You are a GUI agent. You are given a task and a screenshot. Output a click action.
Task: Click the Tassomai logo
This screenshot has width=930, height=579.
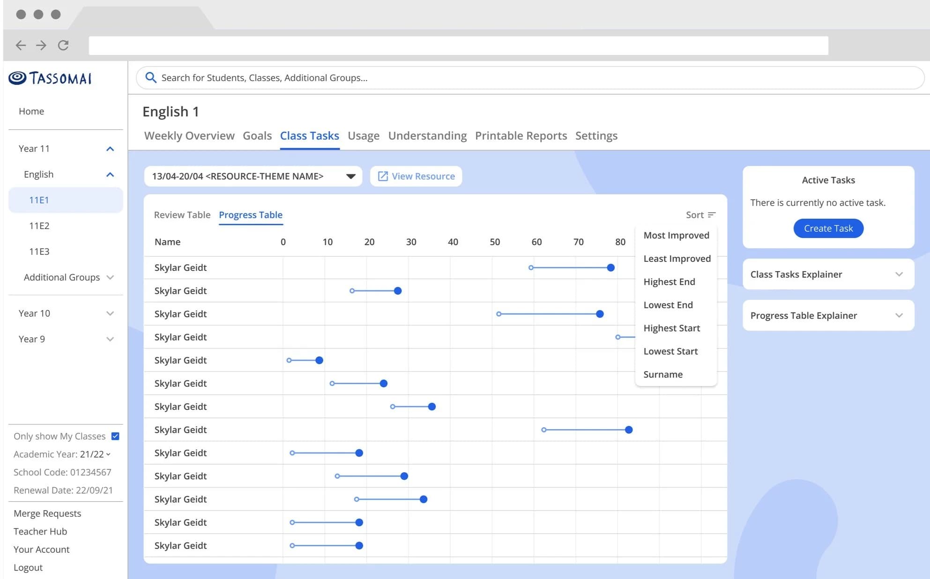point(50,78)
